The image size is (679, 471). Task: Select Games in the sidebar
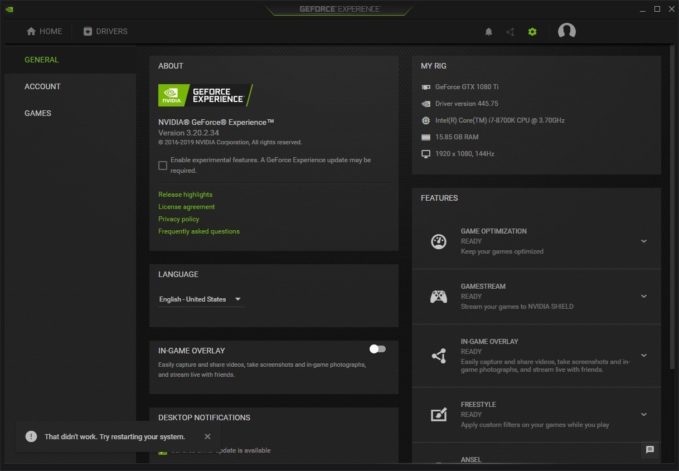(x=70, y=113)
